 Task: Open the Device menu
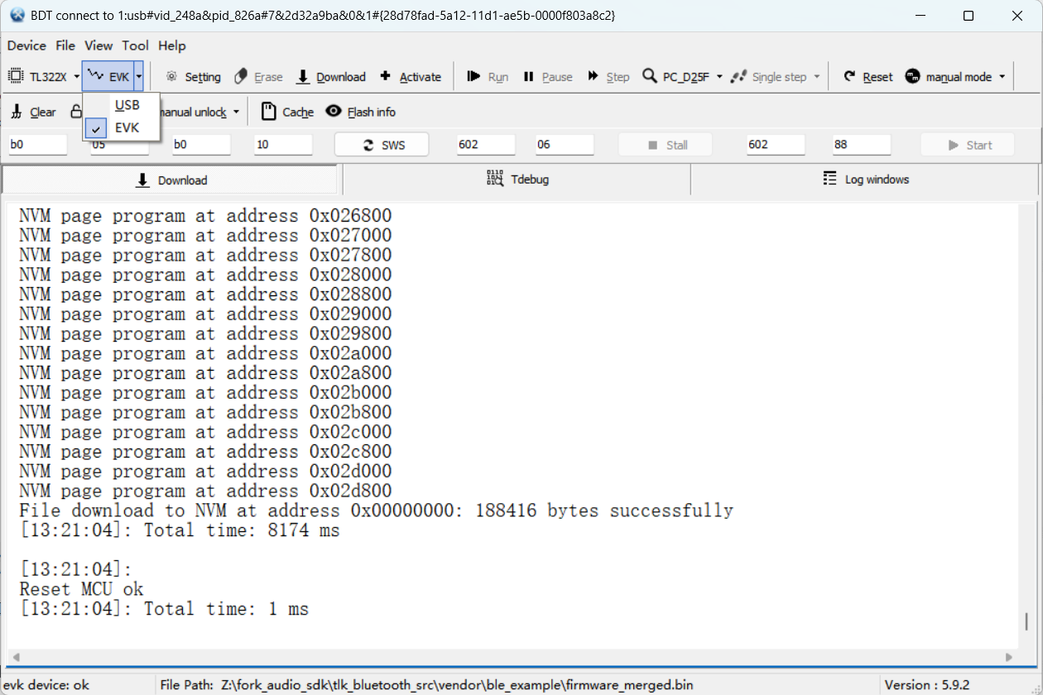tap(26, 46)
